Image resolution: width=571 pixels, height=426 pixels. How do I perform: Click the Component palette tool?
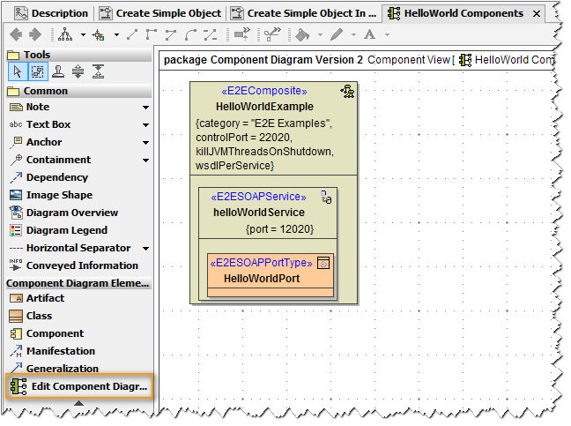click(55, 333)
